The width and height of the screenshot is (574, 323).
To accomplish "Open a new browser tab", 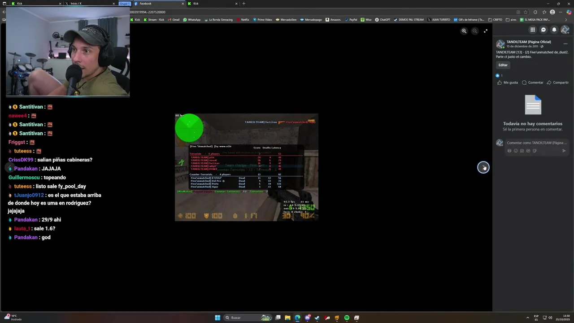I will coord(244,4).
